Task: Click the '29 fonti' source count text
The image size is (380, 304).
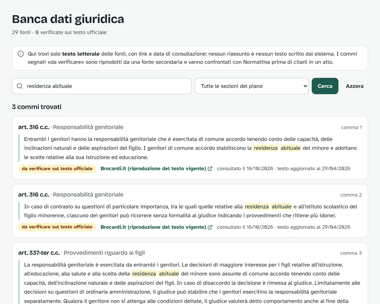Action: click(21, 32)
